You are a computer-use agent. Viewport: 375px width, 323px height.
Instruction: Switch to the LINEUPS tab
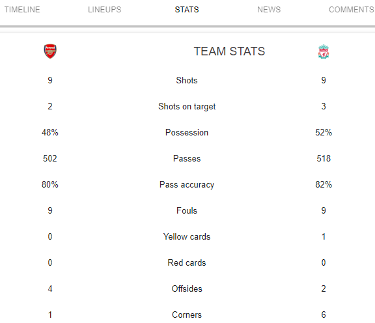(105, 10)
